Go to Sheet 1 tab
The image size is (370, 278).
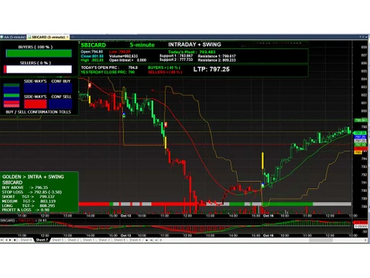(x=89, y=240)
